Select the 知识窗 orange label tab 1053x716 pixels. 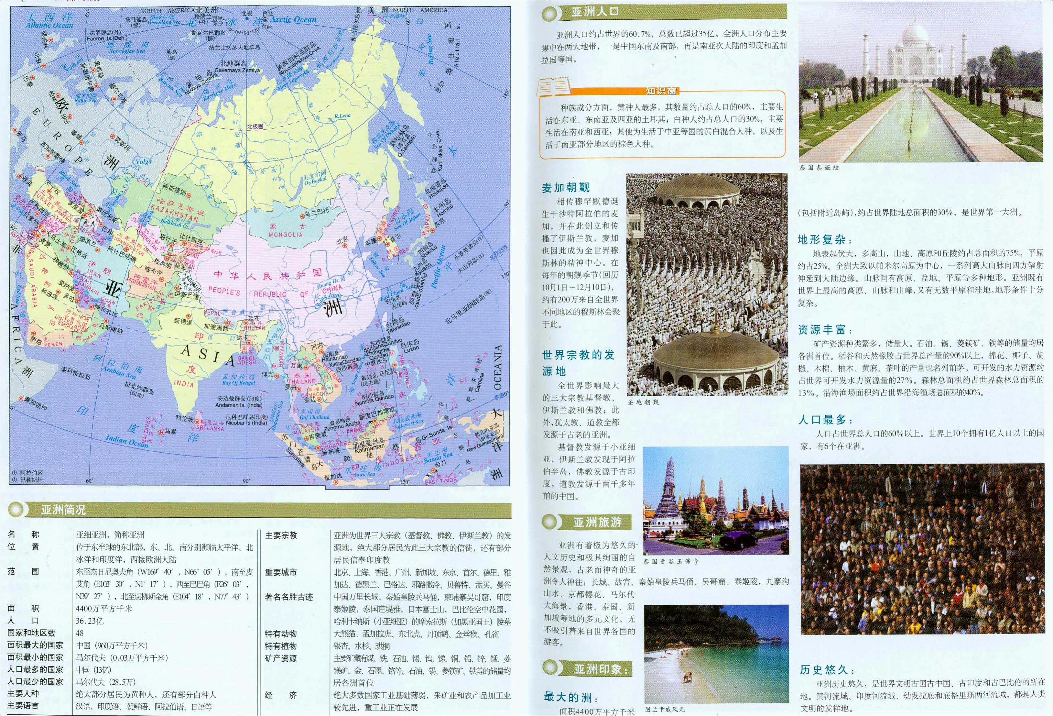point(662,91)
